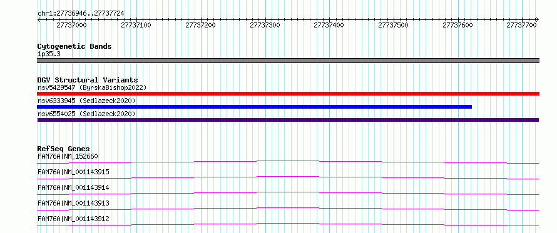Click the nsv6554025 (Sedlazeck2020) label
Viewport: 557px width, 233px height.
[x=86, y=114]
